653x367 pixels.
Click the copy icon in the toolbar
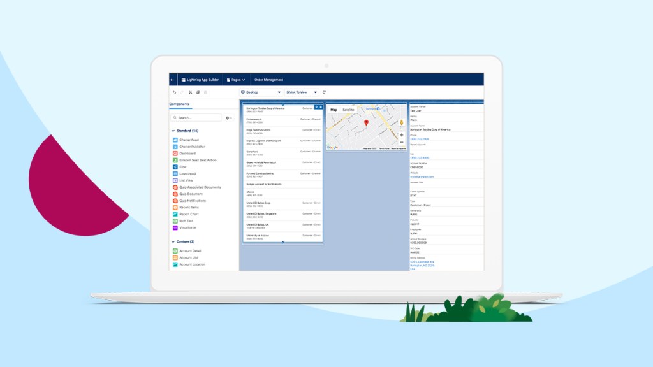pos(198,92)
